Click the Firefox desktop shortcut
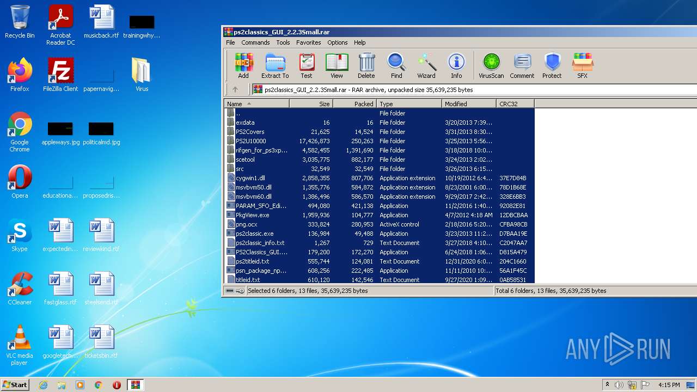 [x=20, y=75]
